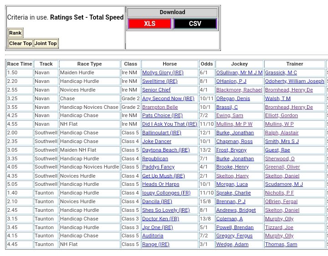Click the Race Time column header
Image resolution: width=328 pixels, height=256 pixels.
[x=20, y=64]
